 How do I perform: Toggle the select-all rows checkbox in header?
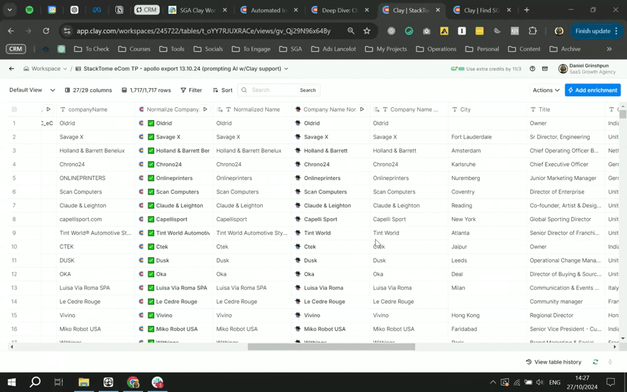[14, 109]
